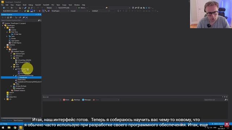Click the Attach... button
The width and height of the screenshot is (232, 130).
(x=82, y=8)
